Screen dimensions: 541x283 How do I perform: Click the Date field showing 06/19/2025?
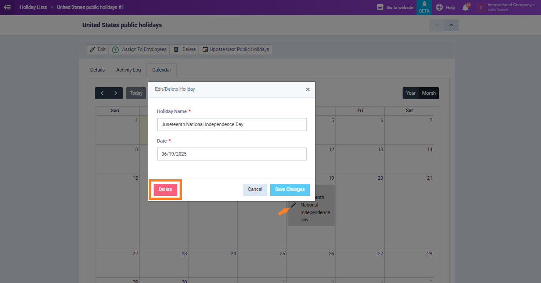tap(232, 154)
